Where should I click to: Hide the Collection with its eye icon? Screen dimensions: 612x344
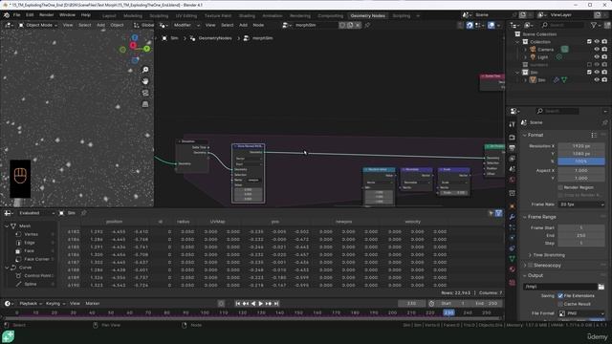(597, 42)
